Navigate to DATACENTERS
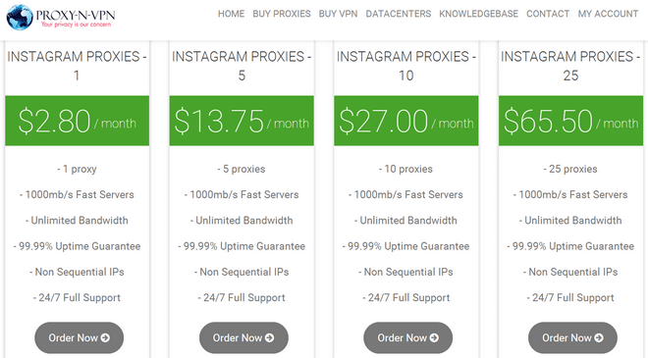 click(399, 14)
